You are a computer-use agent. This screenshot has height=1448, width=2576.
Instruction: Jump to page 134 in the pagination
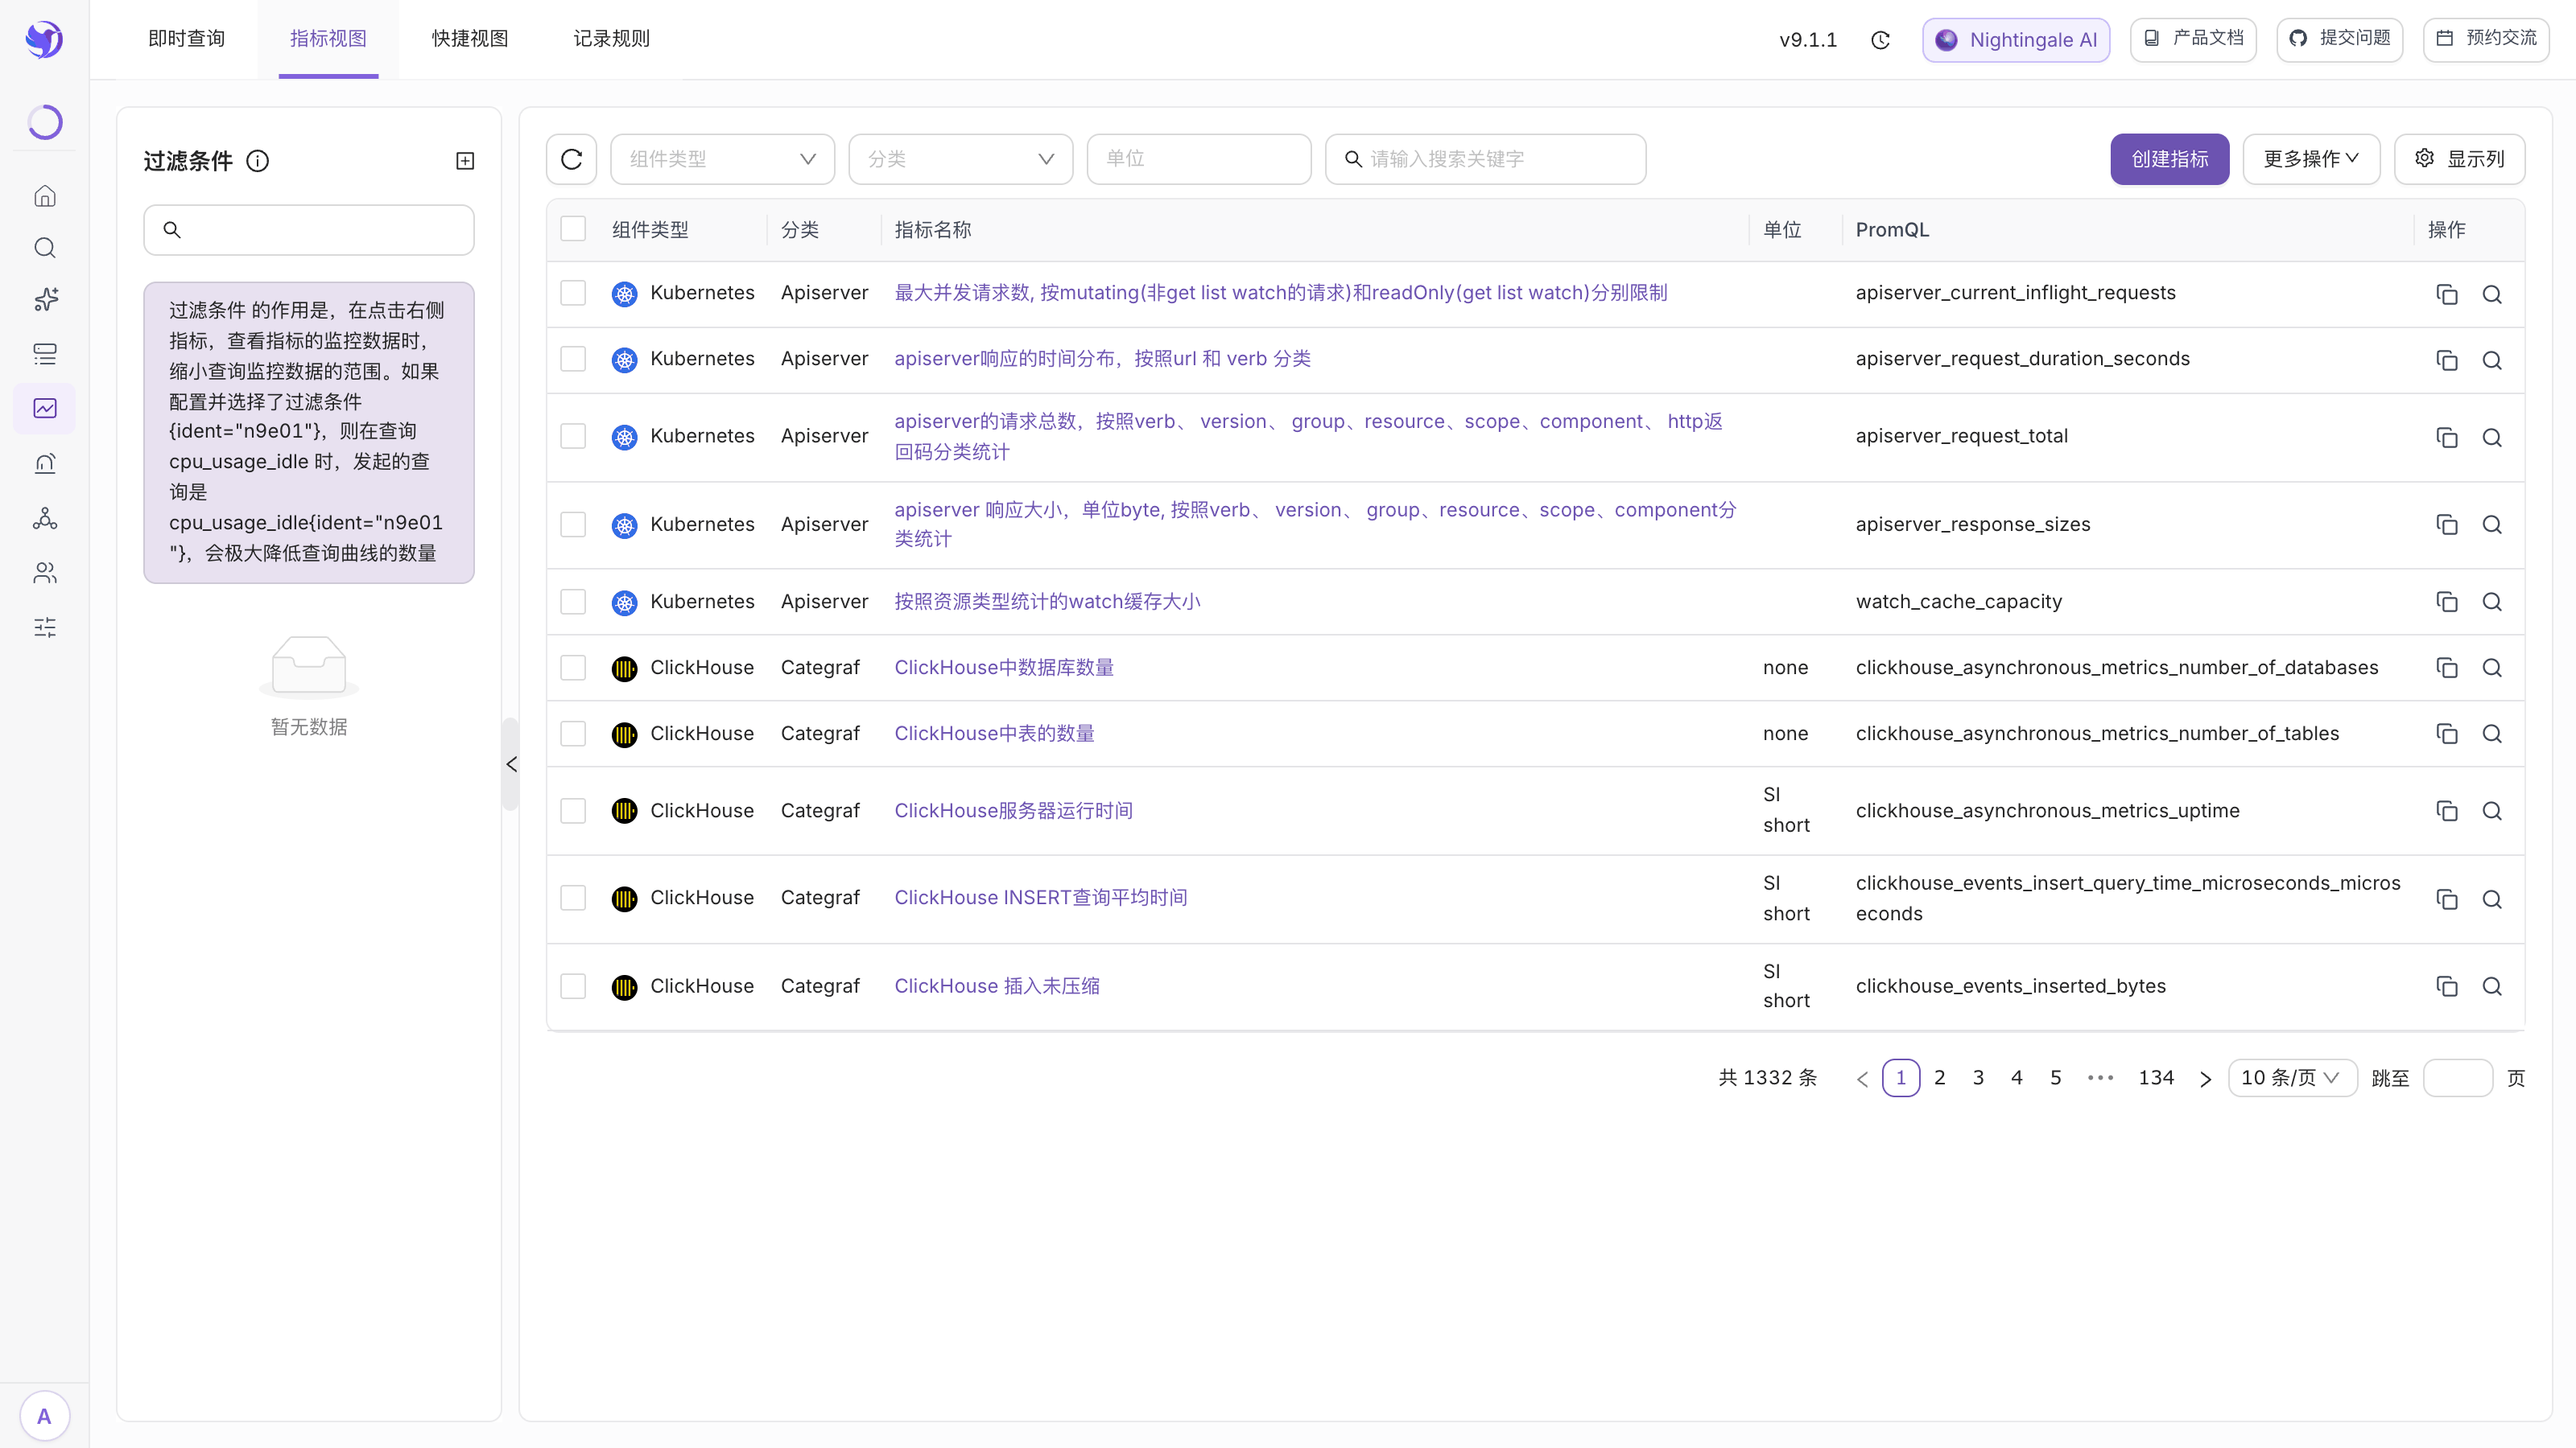pos(2156,1077)
